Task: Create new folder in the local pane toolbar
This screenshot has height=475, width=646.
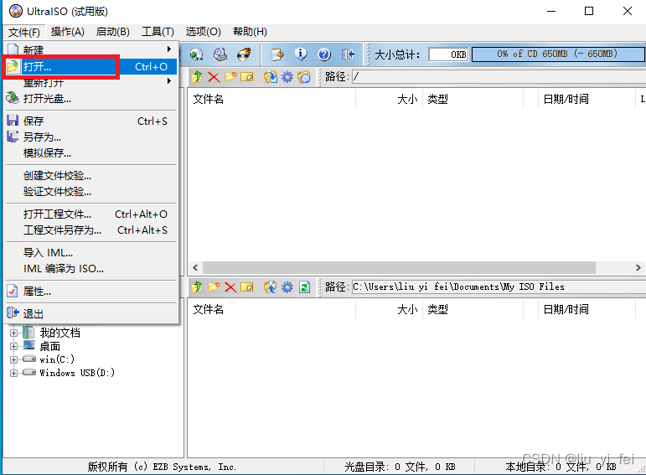Action: click(214, 287)
